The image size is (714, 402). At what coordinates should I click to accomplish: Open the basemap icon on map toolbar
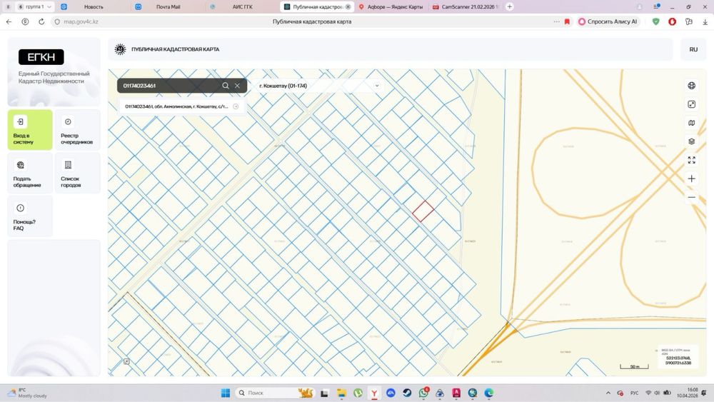click(x=691, y=123)
